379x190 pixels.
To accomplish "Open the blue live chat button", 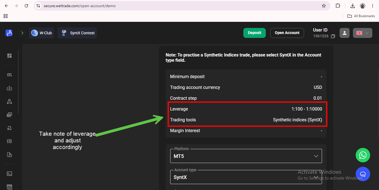I will [363, 174].
